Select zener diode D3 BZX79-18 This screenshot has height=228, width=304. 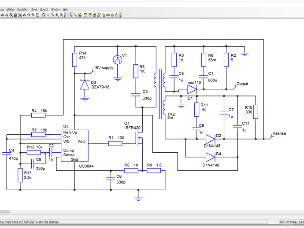(85, 85)
